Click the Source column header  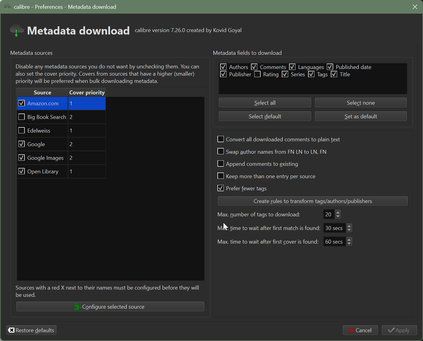(x=42, y=92)
